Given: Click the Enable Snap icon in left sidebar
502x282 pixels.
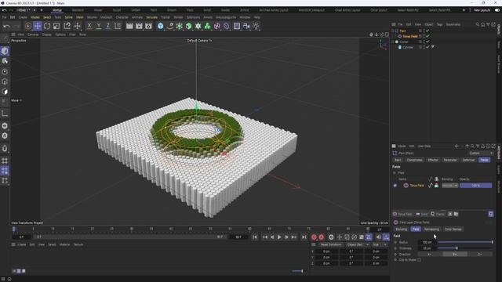Looking at the screenshot, I should point(5,148).
